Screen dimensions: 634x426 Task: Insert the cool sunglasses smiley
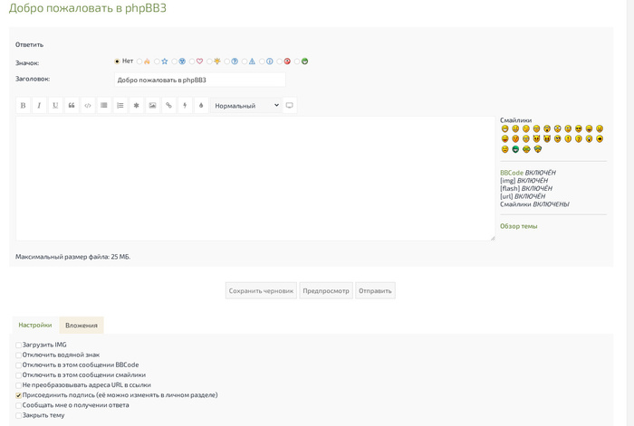click(579, 128)
